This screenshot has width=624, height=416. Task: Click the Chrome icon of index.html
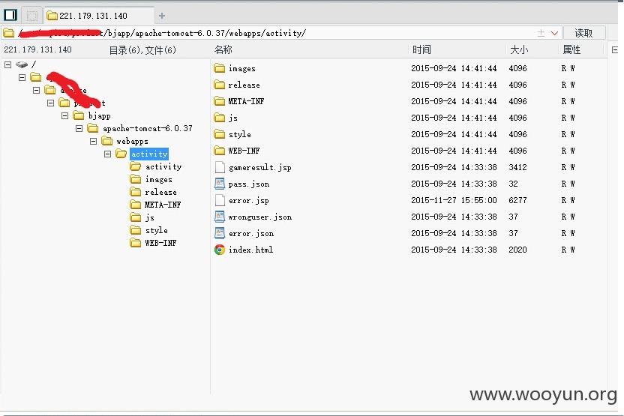pos(220,250)
